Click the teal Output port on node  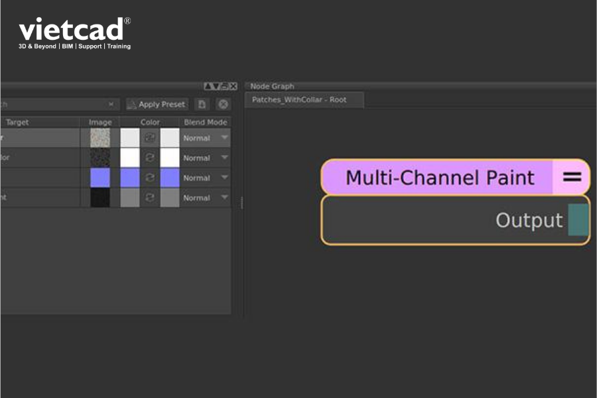pos(578,220)
